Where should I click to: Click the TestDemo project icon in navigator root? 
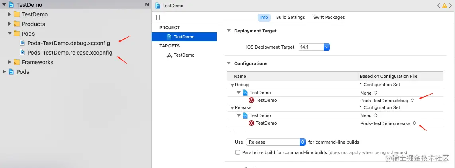pos(11,5)
